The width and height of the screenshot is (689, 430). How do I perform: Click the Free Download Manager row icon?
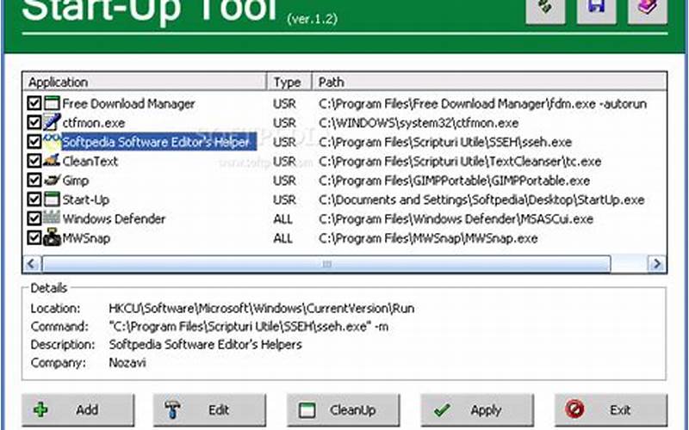(x=52, y=103)
